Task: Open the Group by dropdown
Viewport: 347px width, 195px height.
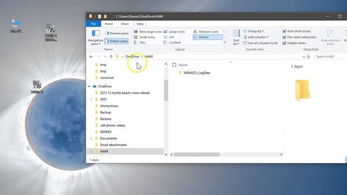Action: 253,31
